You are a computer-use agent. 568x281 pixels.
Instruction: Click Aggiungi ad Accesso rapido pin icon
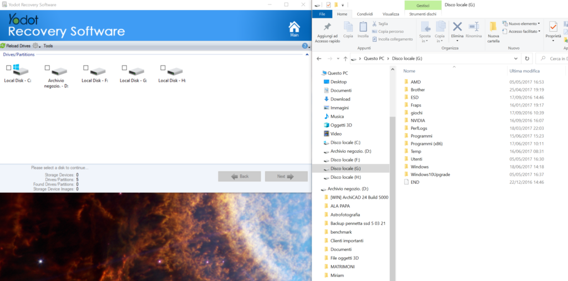click(327, 27)
